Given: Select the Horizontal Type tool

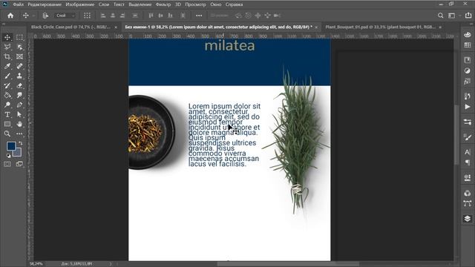Looking at the screenshot, I should (x=7, y=115).
